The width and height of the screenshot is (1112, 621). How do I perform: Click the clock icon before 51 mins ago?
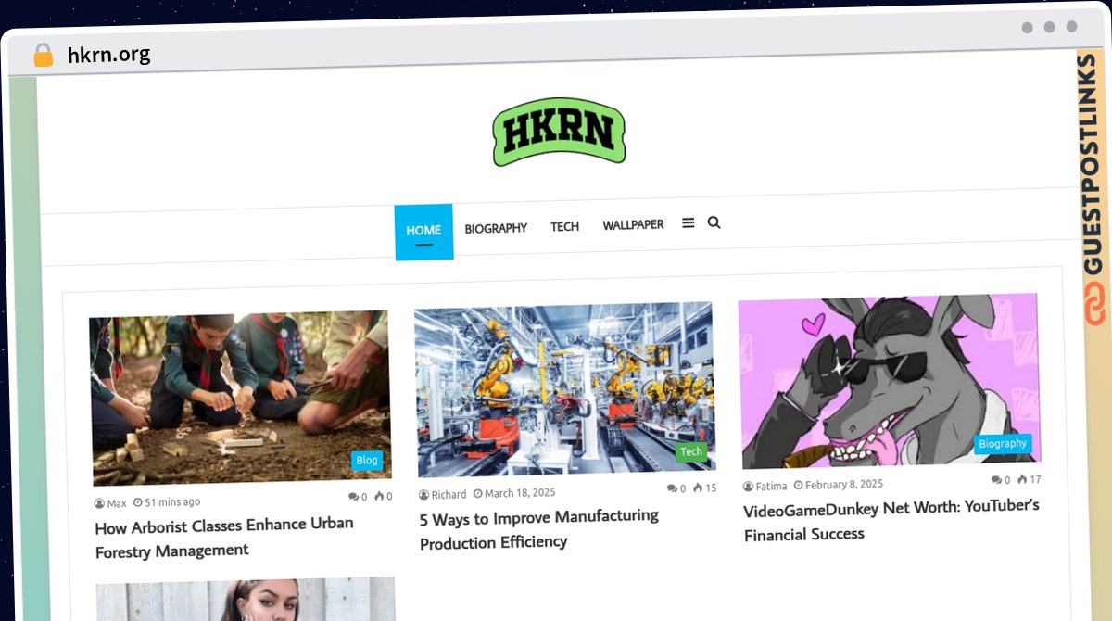click(x=138, y=502)
